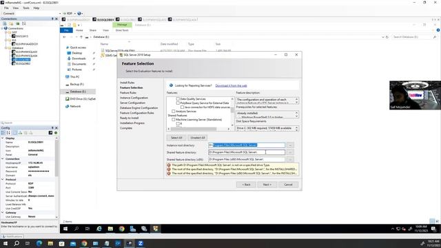Open Downloads in Explorer sidebar
The image size is (441, 248).
(79, 59)
